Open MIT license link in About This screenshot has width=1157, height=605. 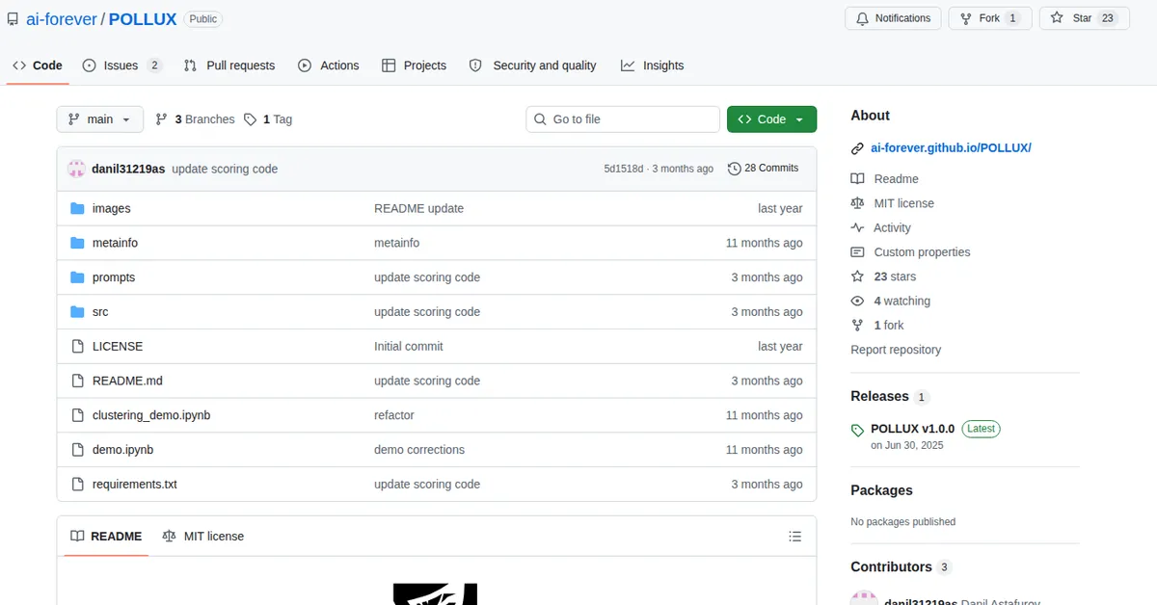click(903, 203)
